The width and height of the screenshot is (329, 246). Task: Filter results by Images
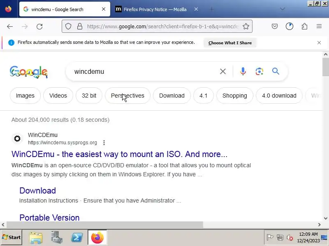[25, 96]
